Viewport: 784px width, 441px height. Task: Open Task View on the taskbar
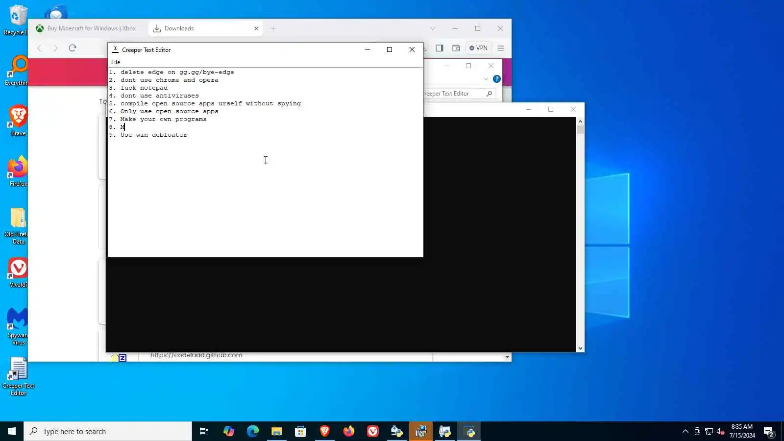click(204, 431)
